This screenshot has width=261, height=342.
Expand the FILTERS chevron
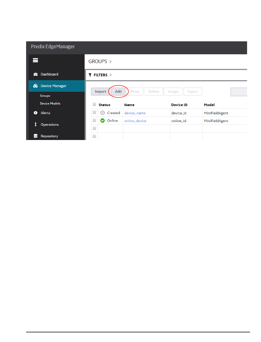[110, 75]
